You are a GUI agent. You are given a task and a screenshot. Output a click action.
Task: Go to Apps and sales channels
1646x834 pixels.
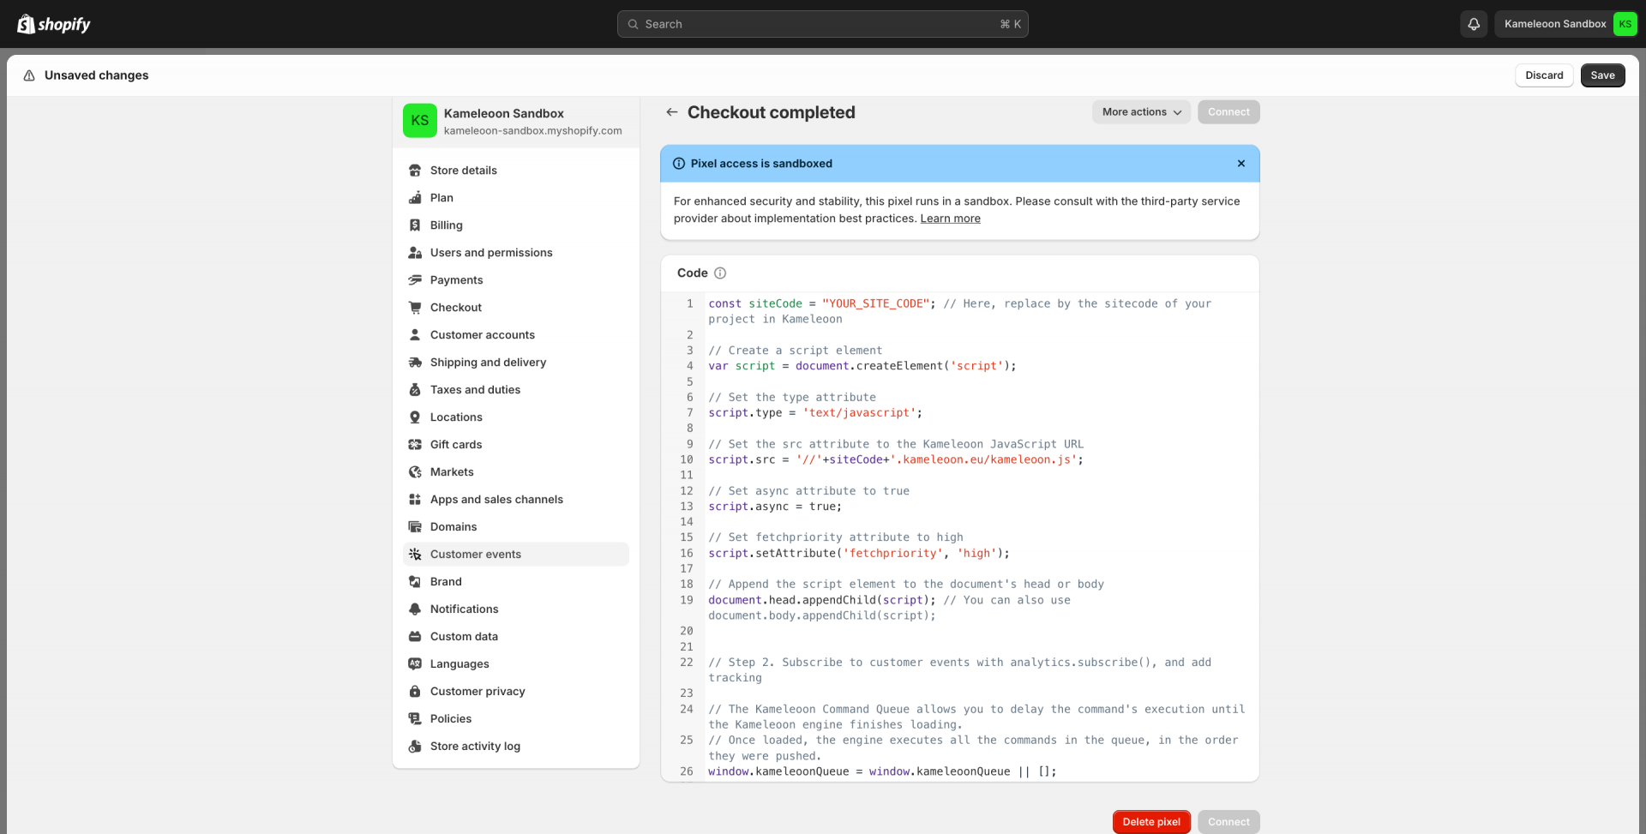pyautogui.click(x=496, y=500)
